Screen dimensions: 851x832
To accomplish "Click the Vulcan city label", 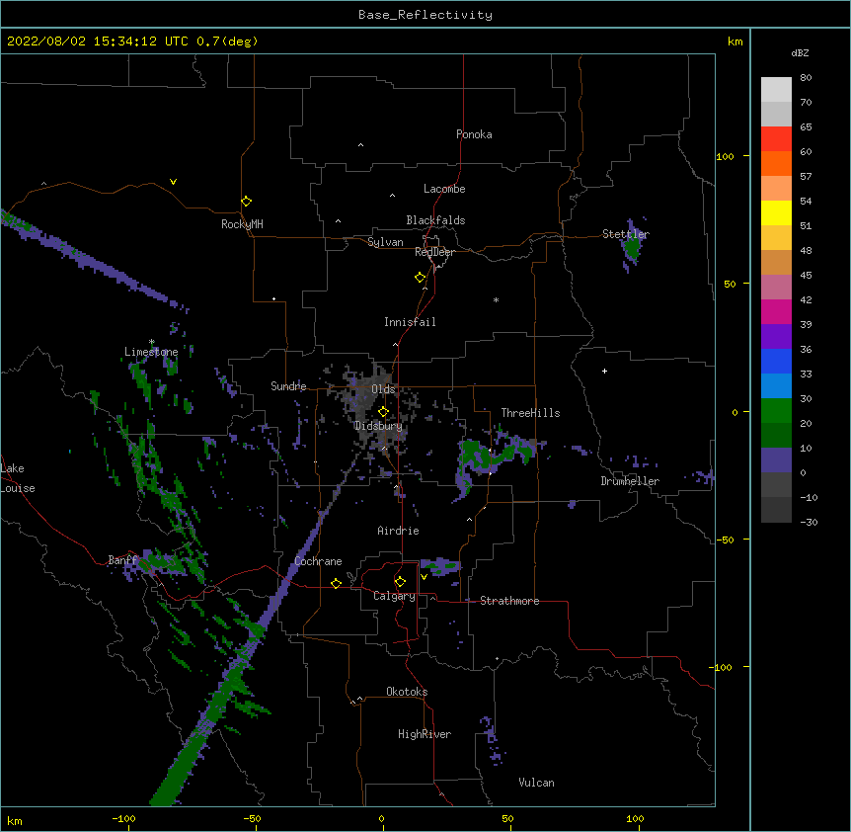I will click(x=536, y=783).
